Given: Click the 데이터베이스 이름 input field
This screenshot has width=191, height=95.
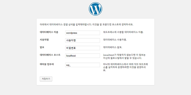Looking at the screenshot, I should pyautogui.click(x=83, y=33).
